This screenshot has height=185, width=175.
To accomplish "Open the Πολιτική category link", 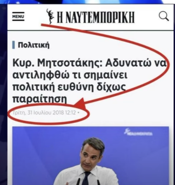I will (x=34, y=45).
